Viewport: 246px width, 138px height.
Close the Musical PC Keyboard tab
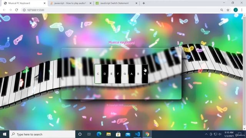(45, 3)
